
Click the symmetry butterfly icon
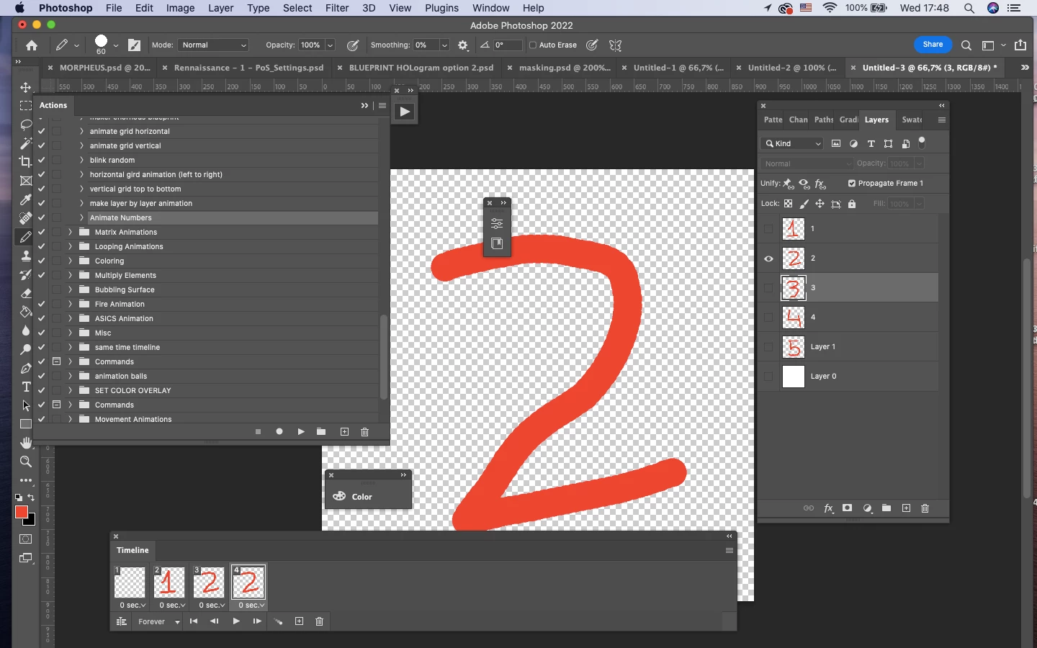click(616, 45)
